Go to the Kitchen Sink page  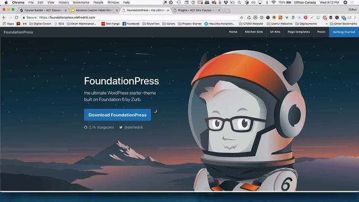(254, 32)
